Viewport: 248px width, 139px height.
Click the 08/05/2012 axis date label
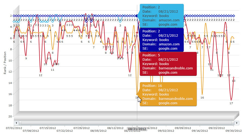coord(98,131)
